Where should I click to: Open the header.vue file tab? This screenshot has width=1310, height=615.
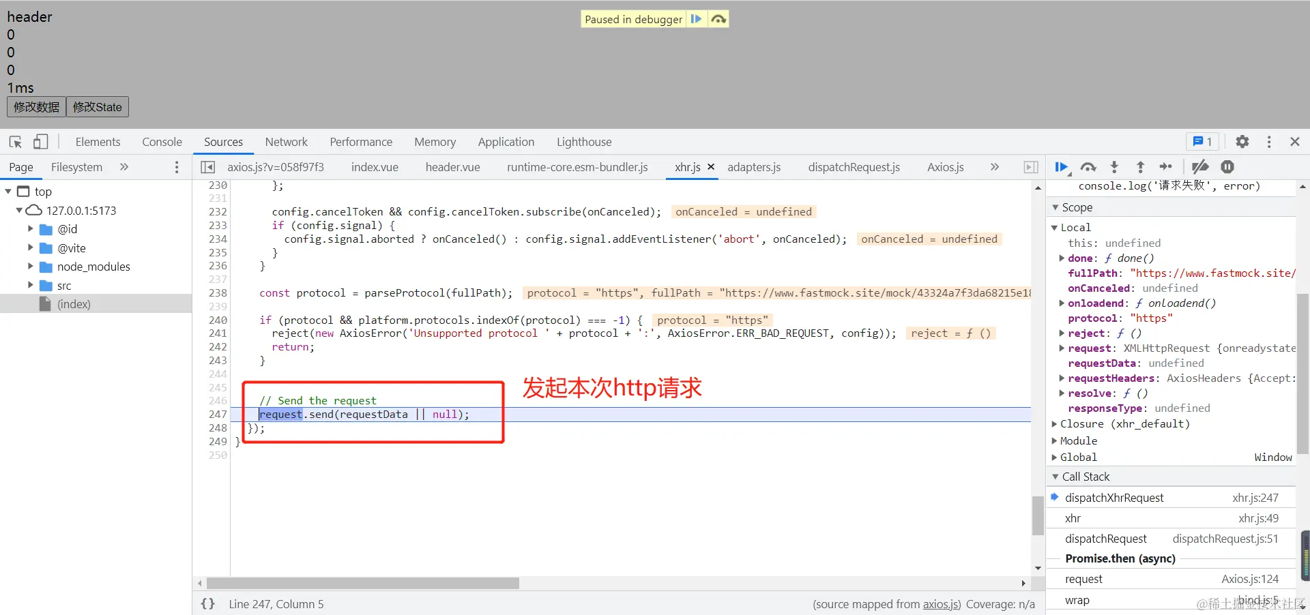(452, 167)
